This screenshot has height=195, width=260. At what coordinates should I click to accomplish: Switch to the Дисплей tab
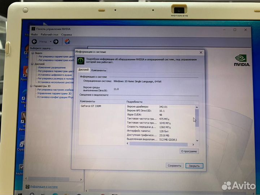pyautogui.click(x=83, y=70)
